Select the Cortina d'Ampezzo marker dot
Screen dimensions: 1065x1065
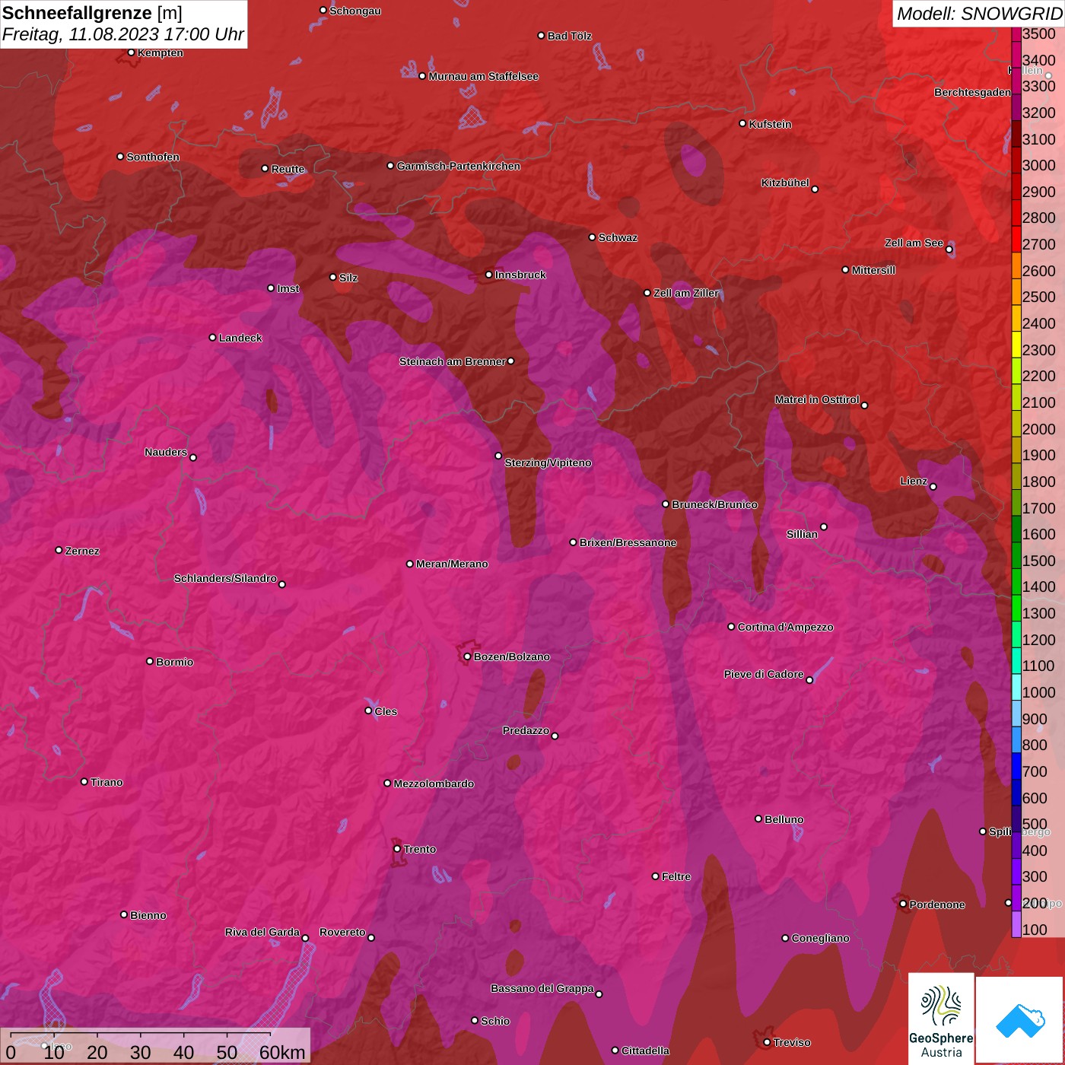click(x=731, y=627)
